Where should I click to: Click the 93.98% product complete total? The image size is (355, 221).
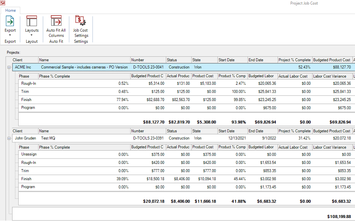point(239,122)
